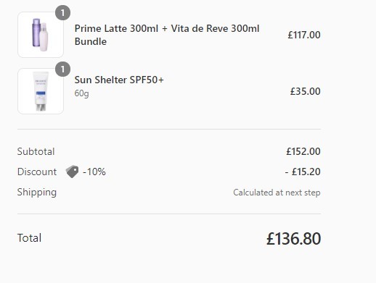This screenshot has height=283, width=376.
Task: Click the Total label
Action: click(29, 238)
